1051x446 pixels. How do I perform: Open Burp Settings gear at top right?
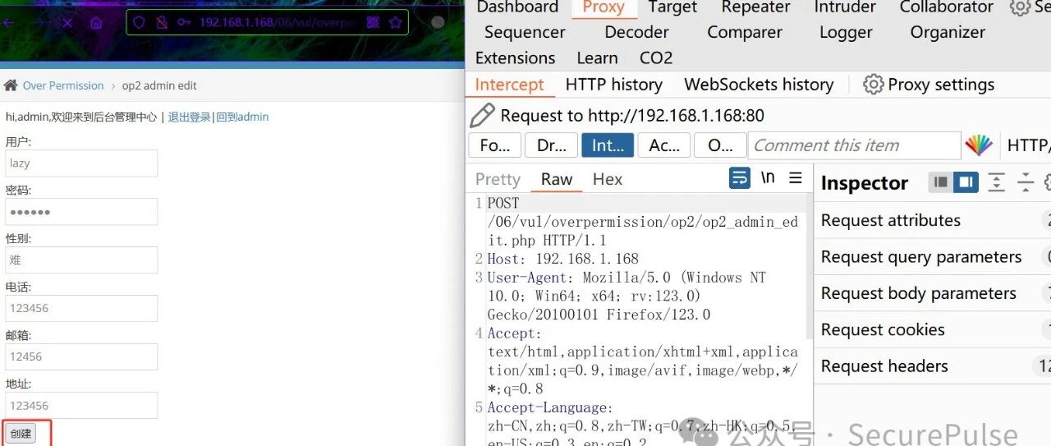1020,7
